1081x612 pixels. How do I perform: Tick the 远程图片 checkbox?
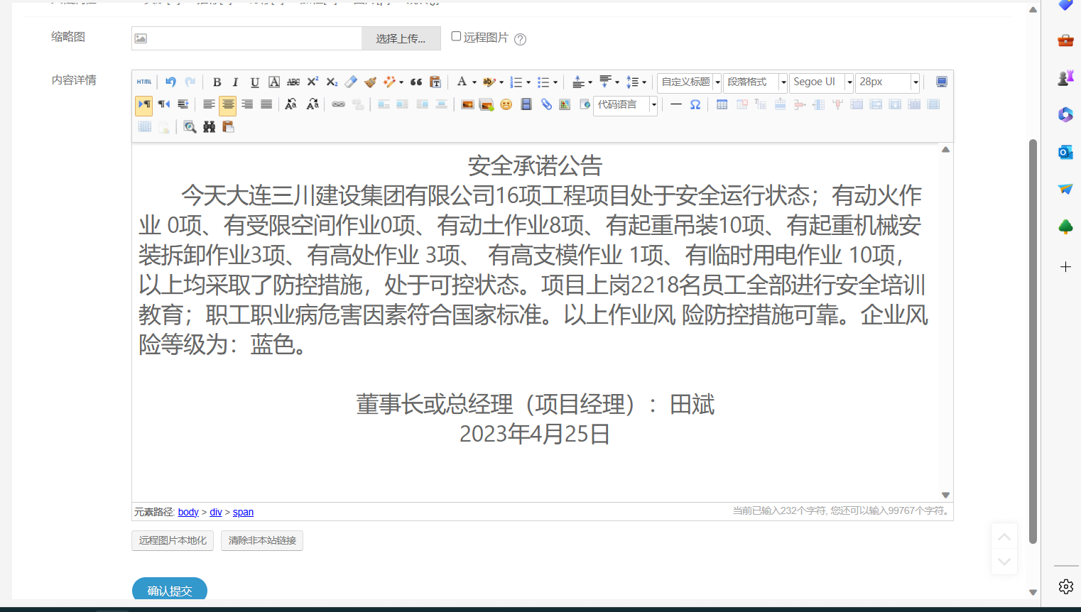point(456,36)
